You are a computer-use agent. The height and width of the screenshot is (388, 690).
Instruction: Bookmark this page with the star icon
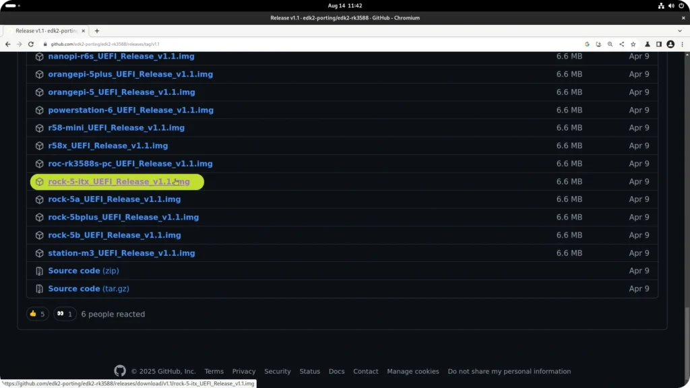[x=633, y=44]
